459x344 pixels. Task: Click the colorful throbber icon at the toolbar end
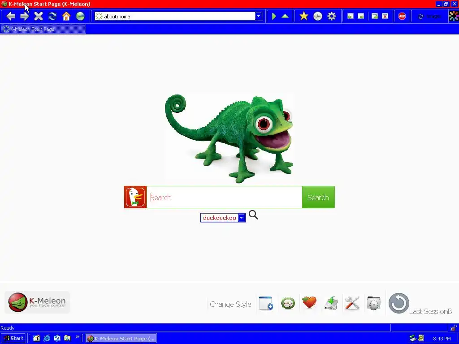[454, 16]
